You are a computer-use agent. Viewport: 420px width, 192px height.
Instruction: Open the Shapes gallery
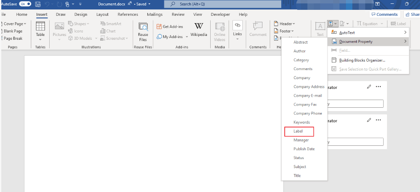click(x=78, y=24)
